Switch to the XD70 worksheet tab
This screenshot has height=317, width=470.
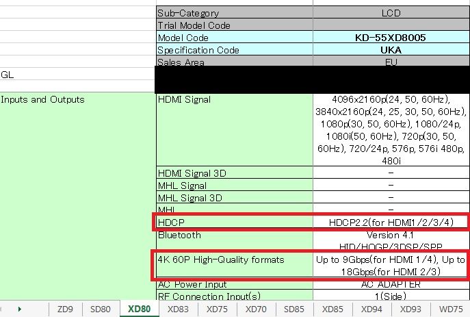click(x=256, y=309)
